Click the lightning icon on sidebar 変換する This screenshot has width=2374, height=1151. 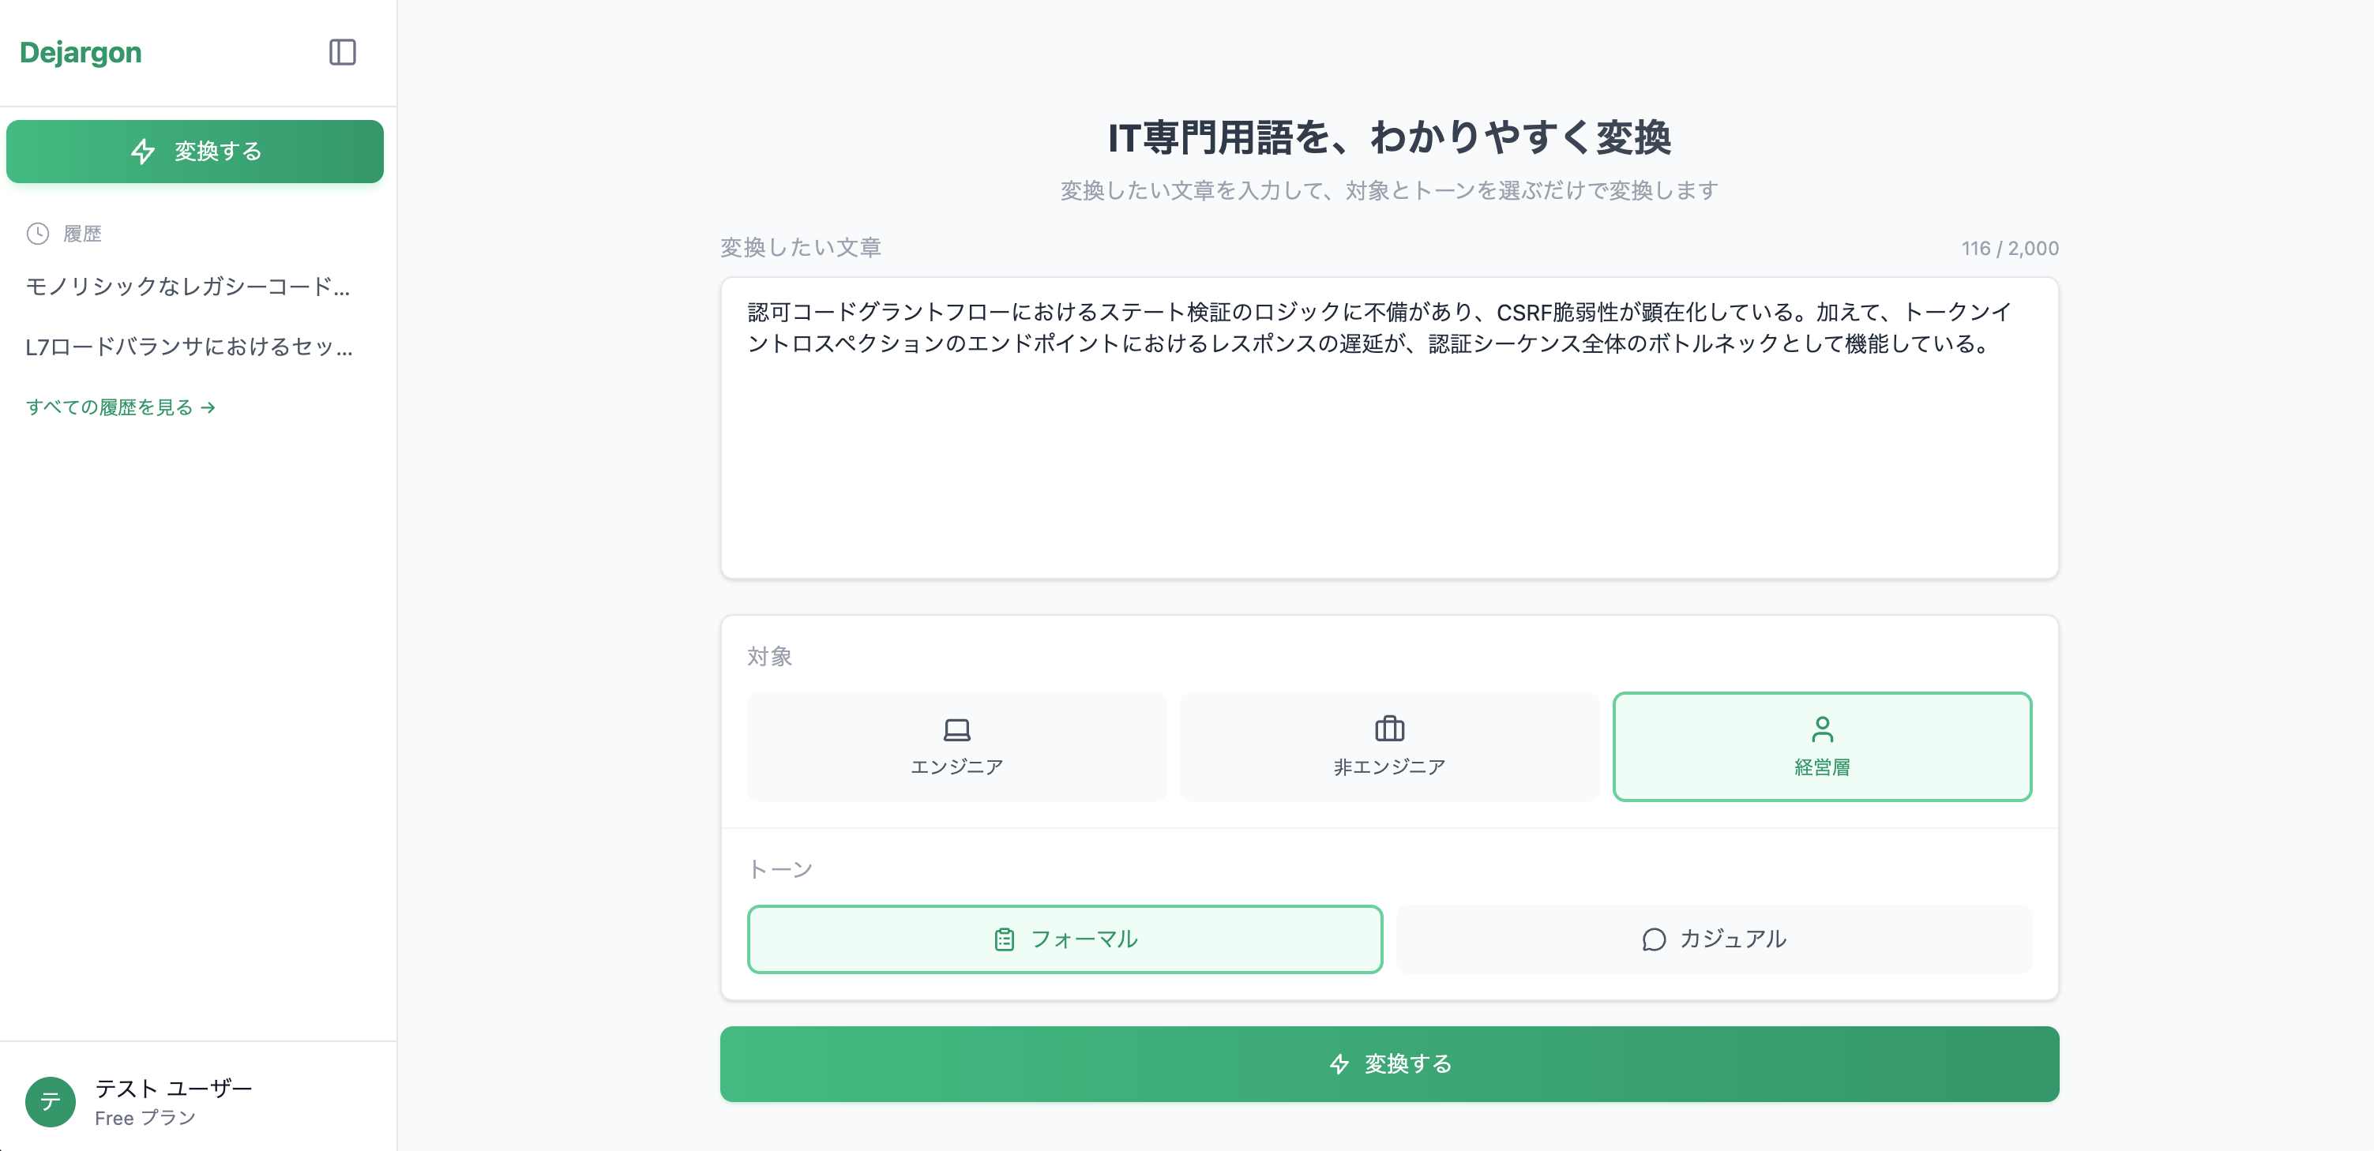click(x=144, y=151)
